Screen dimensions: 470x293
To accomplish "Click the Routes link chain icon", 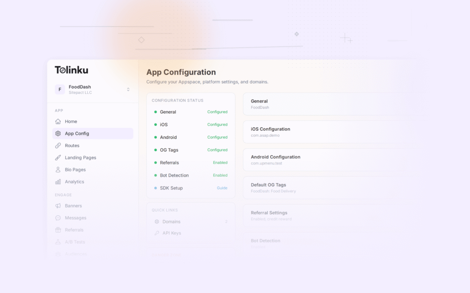I will click(x=58, y=146).
